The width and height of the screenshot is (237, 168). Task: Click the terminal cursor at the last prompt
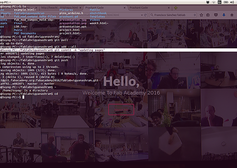pos(23,97)
